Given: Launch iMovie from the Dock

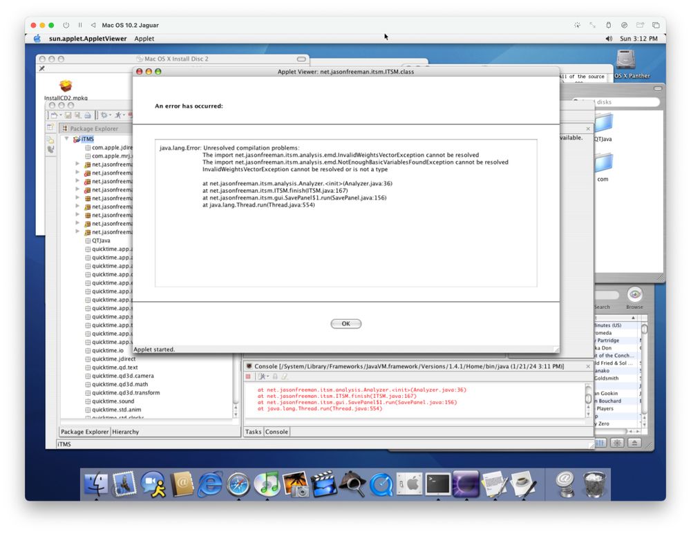Looking at the screenshot, I should coord(324,484).
